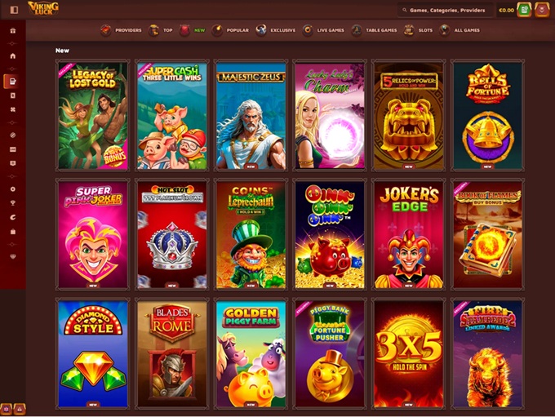Click the games search field
Viewport: 555px width, 417px height.
coord(446,11)
